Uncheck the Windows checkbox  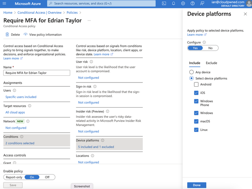196,113
